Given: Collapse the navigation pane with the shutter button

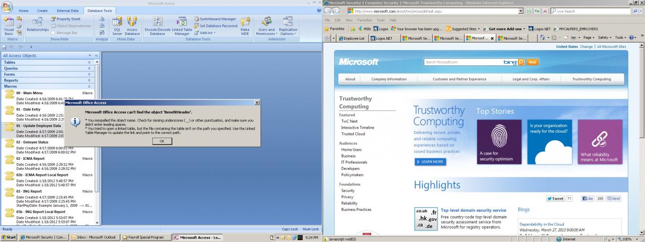Looking at the screenshot, I should 97,55.
